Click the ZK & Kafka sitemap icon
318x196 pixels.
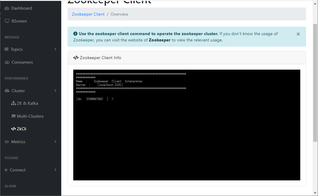pos(14,103)
